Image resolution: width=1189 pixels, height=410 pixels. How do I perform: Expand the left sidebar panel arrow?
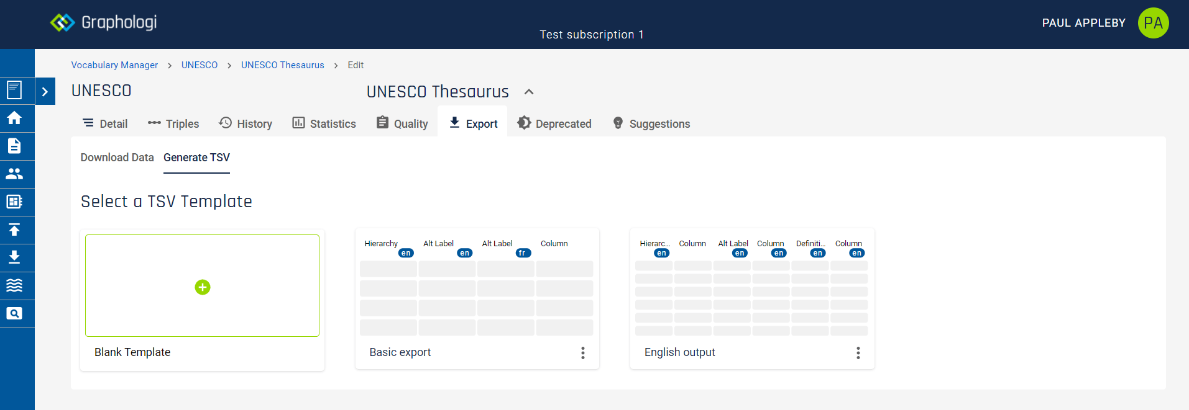click(45, 92)
